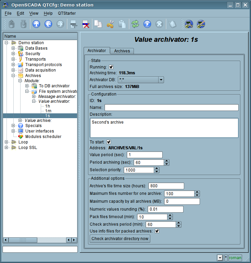Open the View menu
This screenshot has width=251, height=263.
click(x=34, y=13)
